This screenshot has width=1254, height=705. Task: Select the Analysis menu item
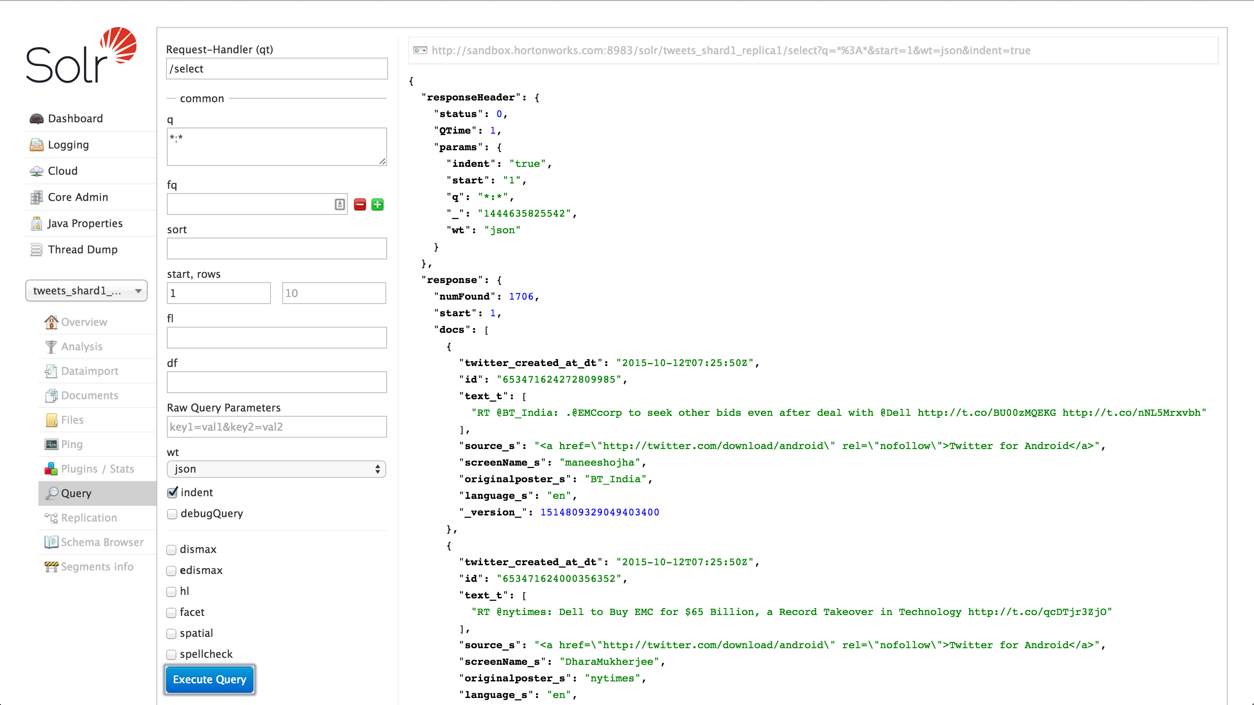pos(81,346)
